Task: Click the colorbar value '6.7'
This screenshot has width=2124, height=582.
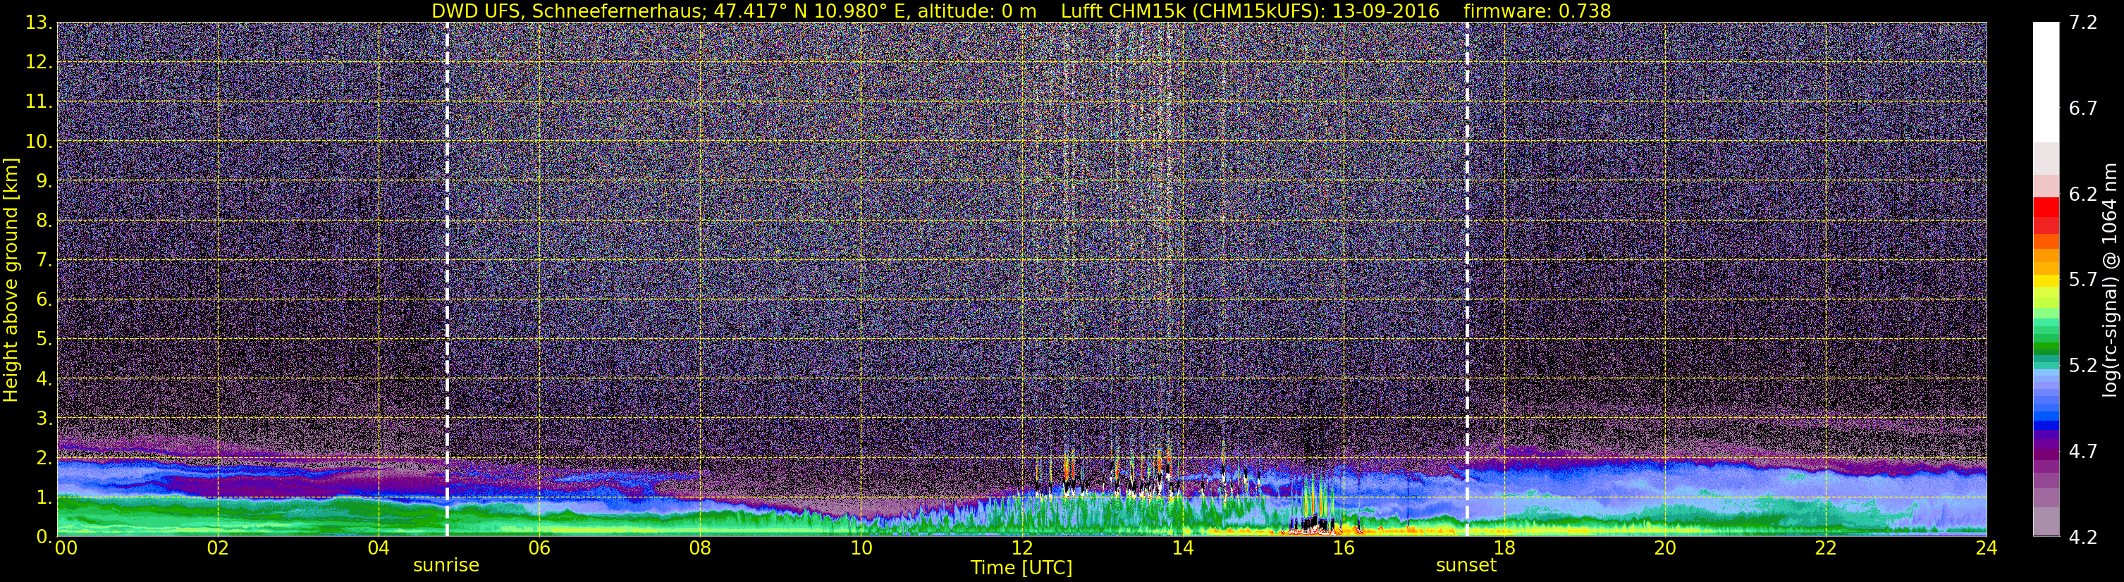Action: point(2083,109)
